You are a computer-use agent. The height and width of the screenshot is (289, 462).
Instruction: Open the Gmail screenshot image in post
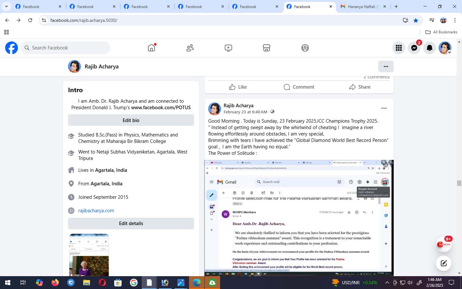click(299, 218)
